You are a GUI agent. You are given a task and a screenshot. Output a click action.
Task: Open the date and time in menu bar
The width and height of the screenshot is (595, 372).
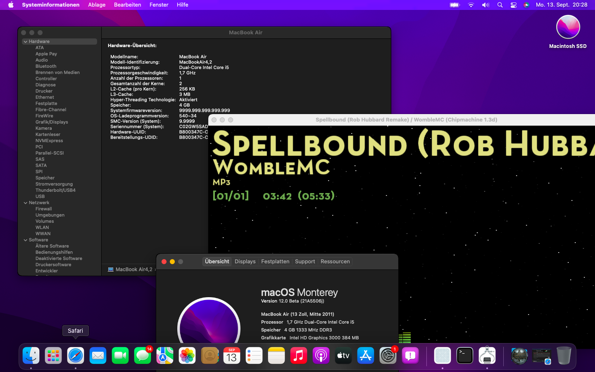click(x=562, y=5)
